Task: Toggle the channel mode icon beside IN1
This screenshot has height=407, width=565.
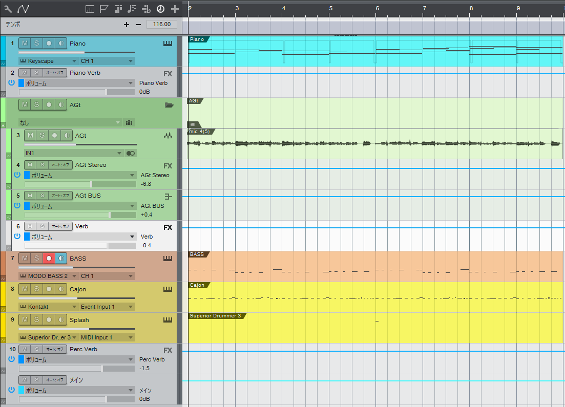Action: [x=131, y=154]
